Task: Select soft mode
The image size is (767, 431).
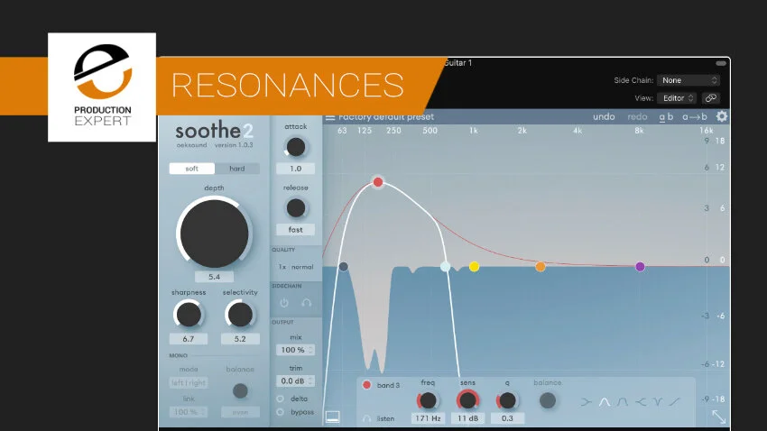Action: (191, 169)
